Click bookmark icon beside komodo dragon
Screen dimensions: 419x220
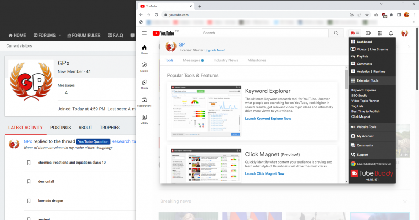click(x=29, y=201)
